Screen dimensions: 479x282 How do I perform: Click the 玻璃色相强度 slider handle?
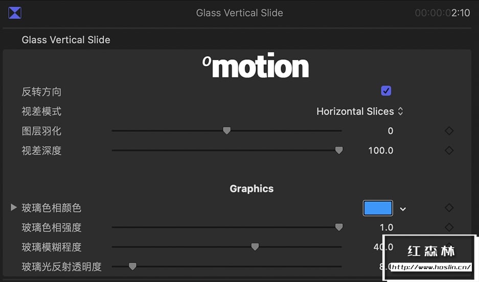click(x=338, y=227)
